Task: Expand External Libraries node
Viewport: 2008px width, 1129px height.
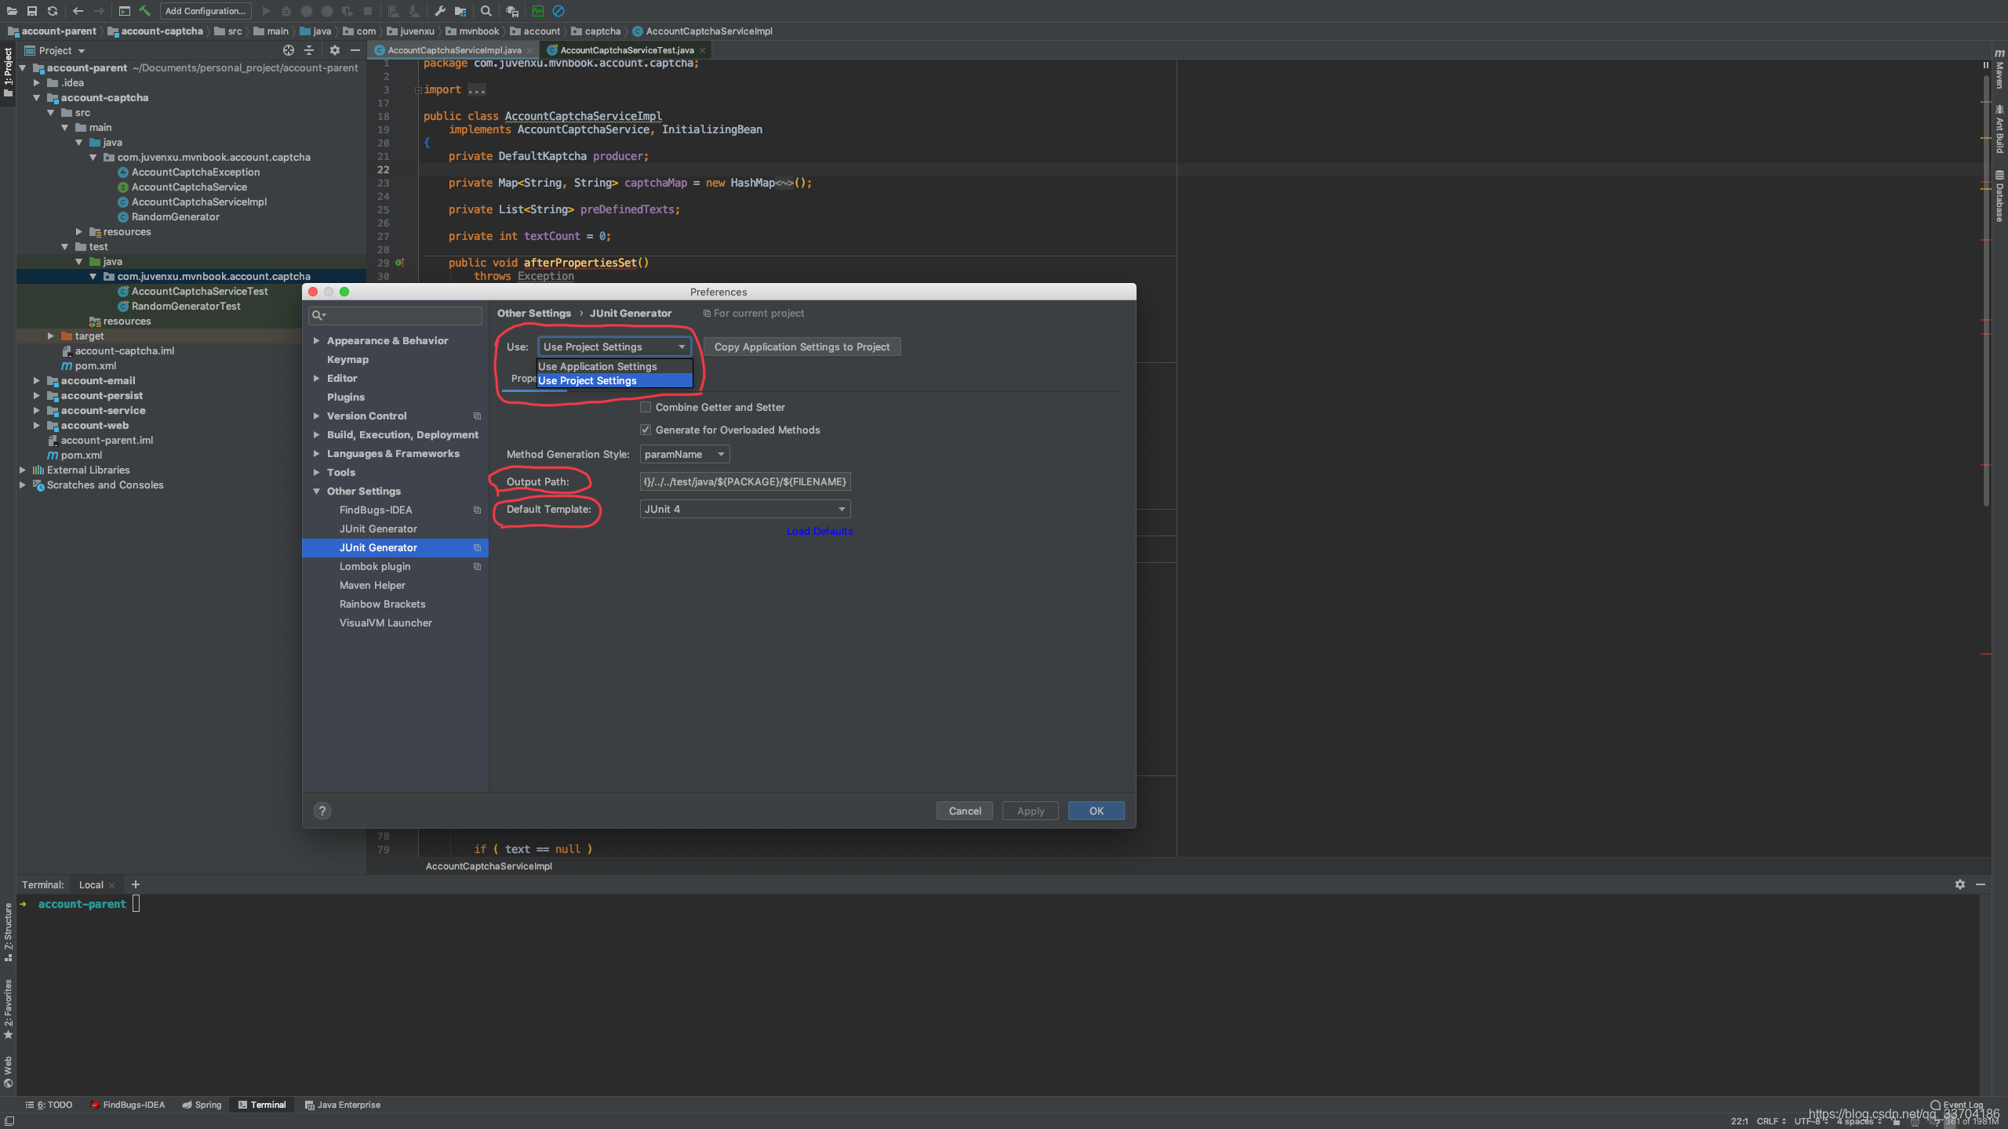Action: pyautogui.click(x=22, y=470)
